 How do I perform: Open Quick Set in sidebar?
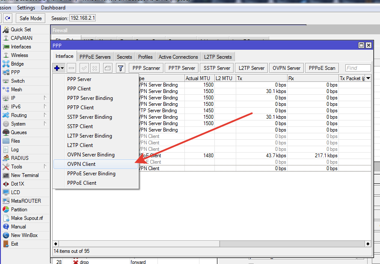pos(21,30)
